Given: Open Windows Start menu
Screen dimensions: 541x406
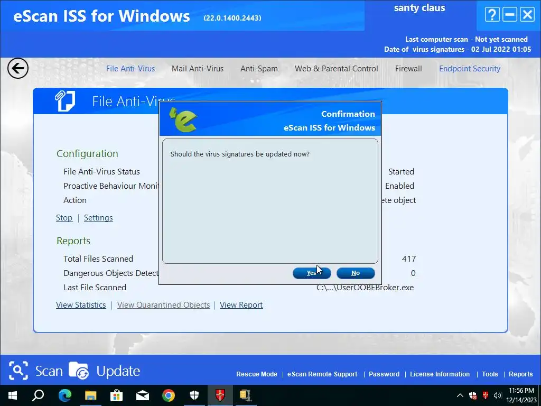Looking at the screenshot, I should point(13,395).
